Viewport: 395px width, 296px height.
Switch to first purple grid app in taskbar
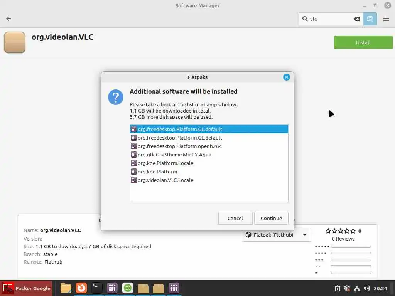pos(112,288)
